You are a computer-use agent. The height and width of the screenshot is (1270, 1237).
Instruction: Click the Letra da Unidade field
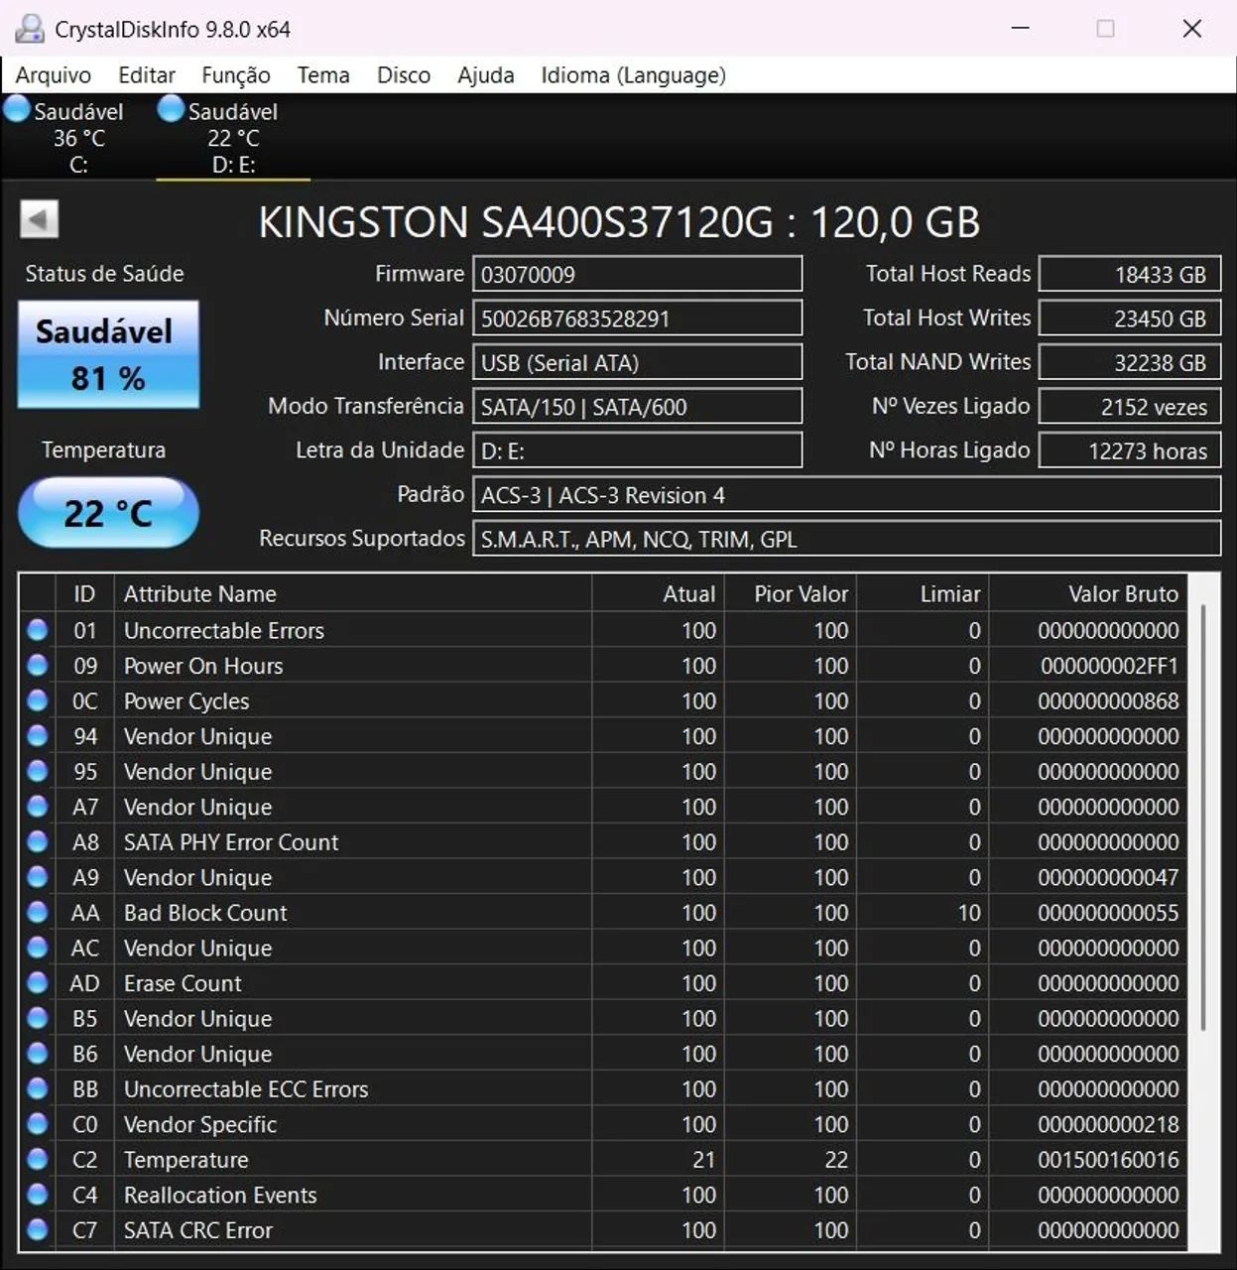pyautogui.click(x=637, y=450)
